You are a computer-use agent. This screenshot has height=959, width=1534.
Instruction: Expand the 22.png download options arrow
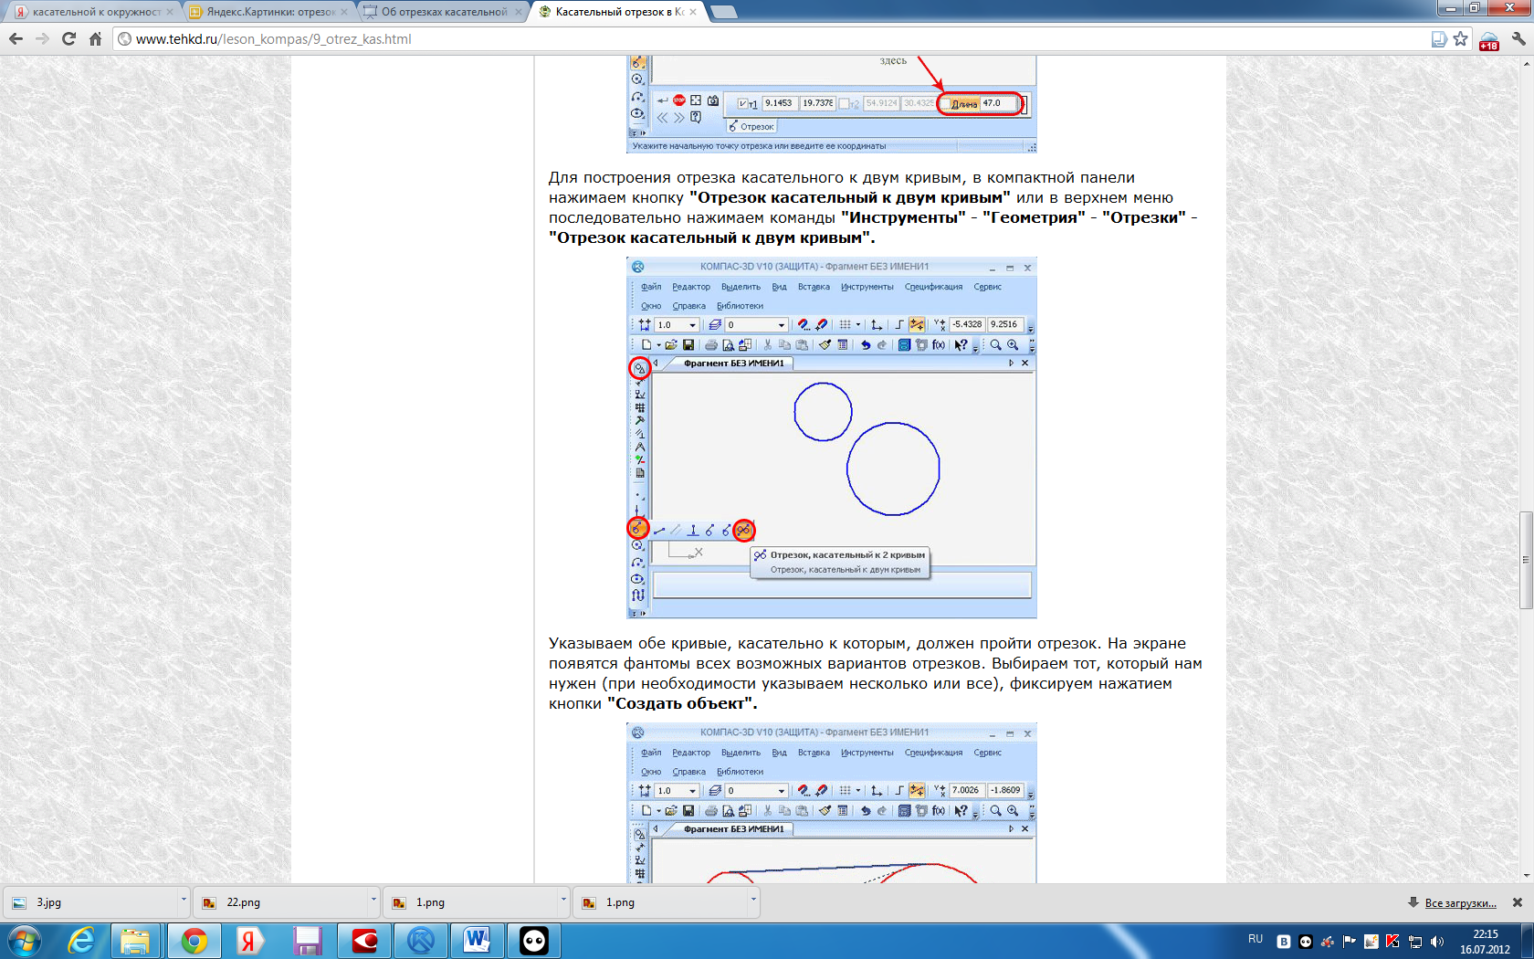click(373, 901)
